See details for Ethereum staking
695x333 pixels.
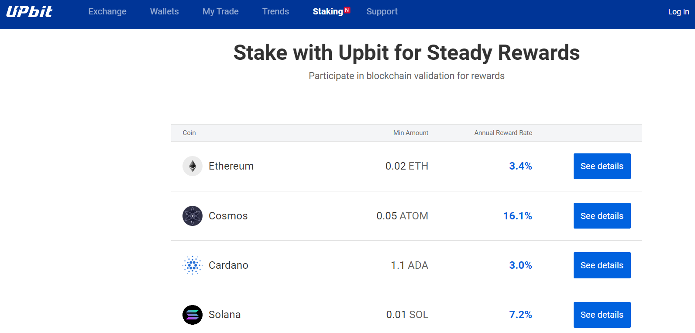pyautogui.click(x=602, y=166)
